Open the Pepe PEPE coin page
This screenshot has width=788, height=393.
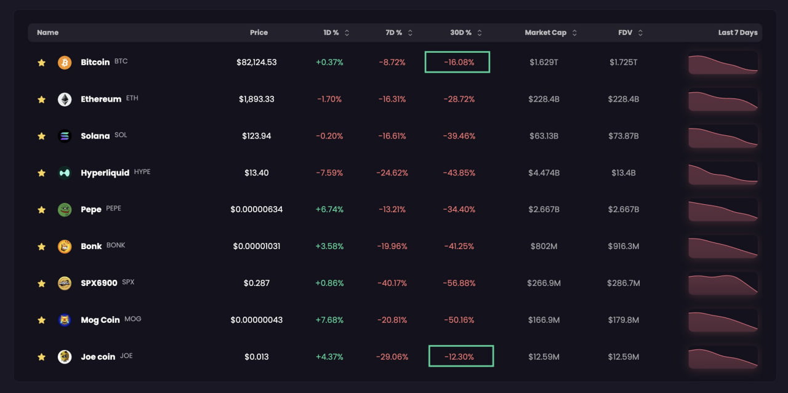tap(101, 210)
